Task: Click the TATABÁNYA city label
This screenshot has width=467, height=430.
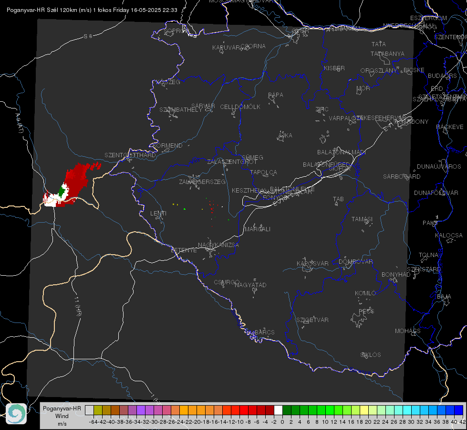Action: coord(387,54)
